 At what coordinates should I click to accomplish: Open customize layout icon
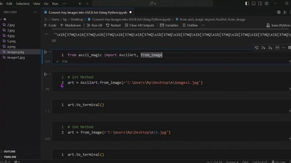266,4
